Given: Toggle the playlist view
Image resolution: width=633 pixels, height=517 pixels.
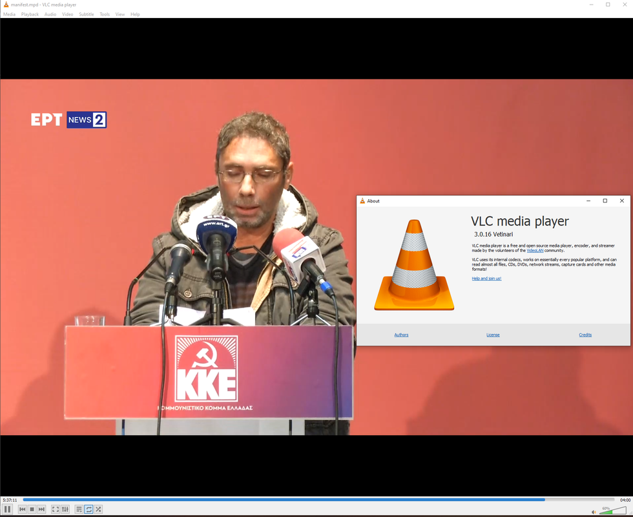Looking at the screenshot, I should tap(79, 509).
